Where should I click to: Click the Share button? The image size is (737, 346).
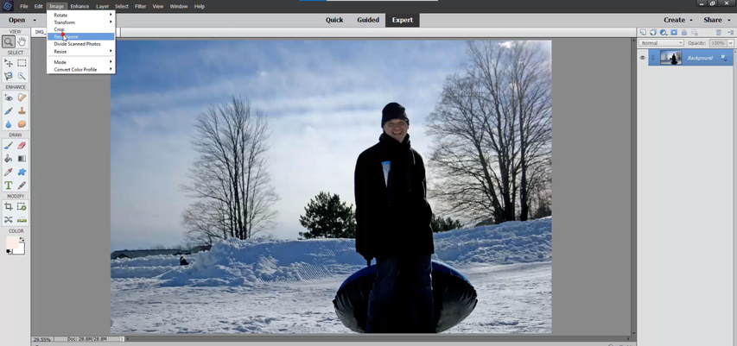712,20
